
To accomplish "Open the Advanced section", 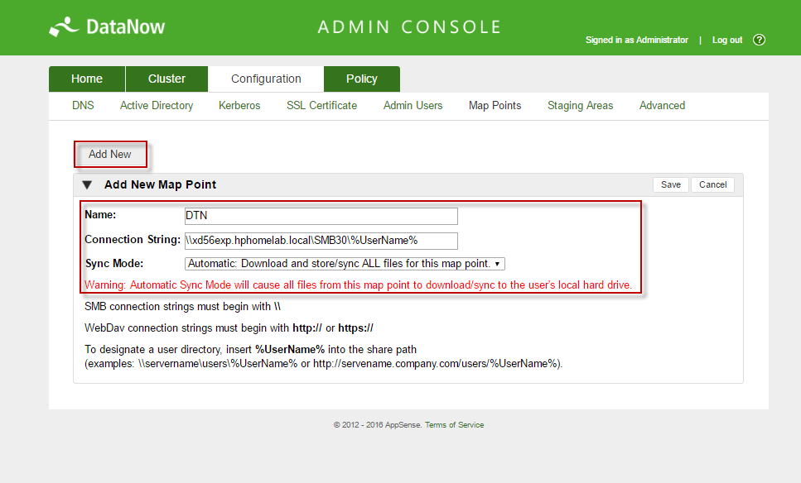I will [x=662, y=106].
